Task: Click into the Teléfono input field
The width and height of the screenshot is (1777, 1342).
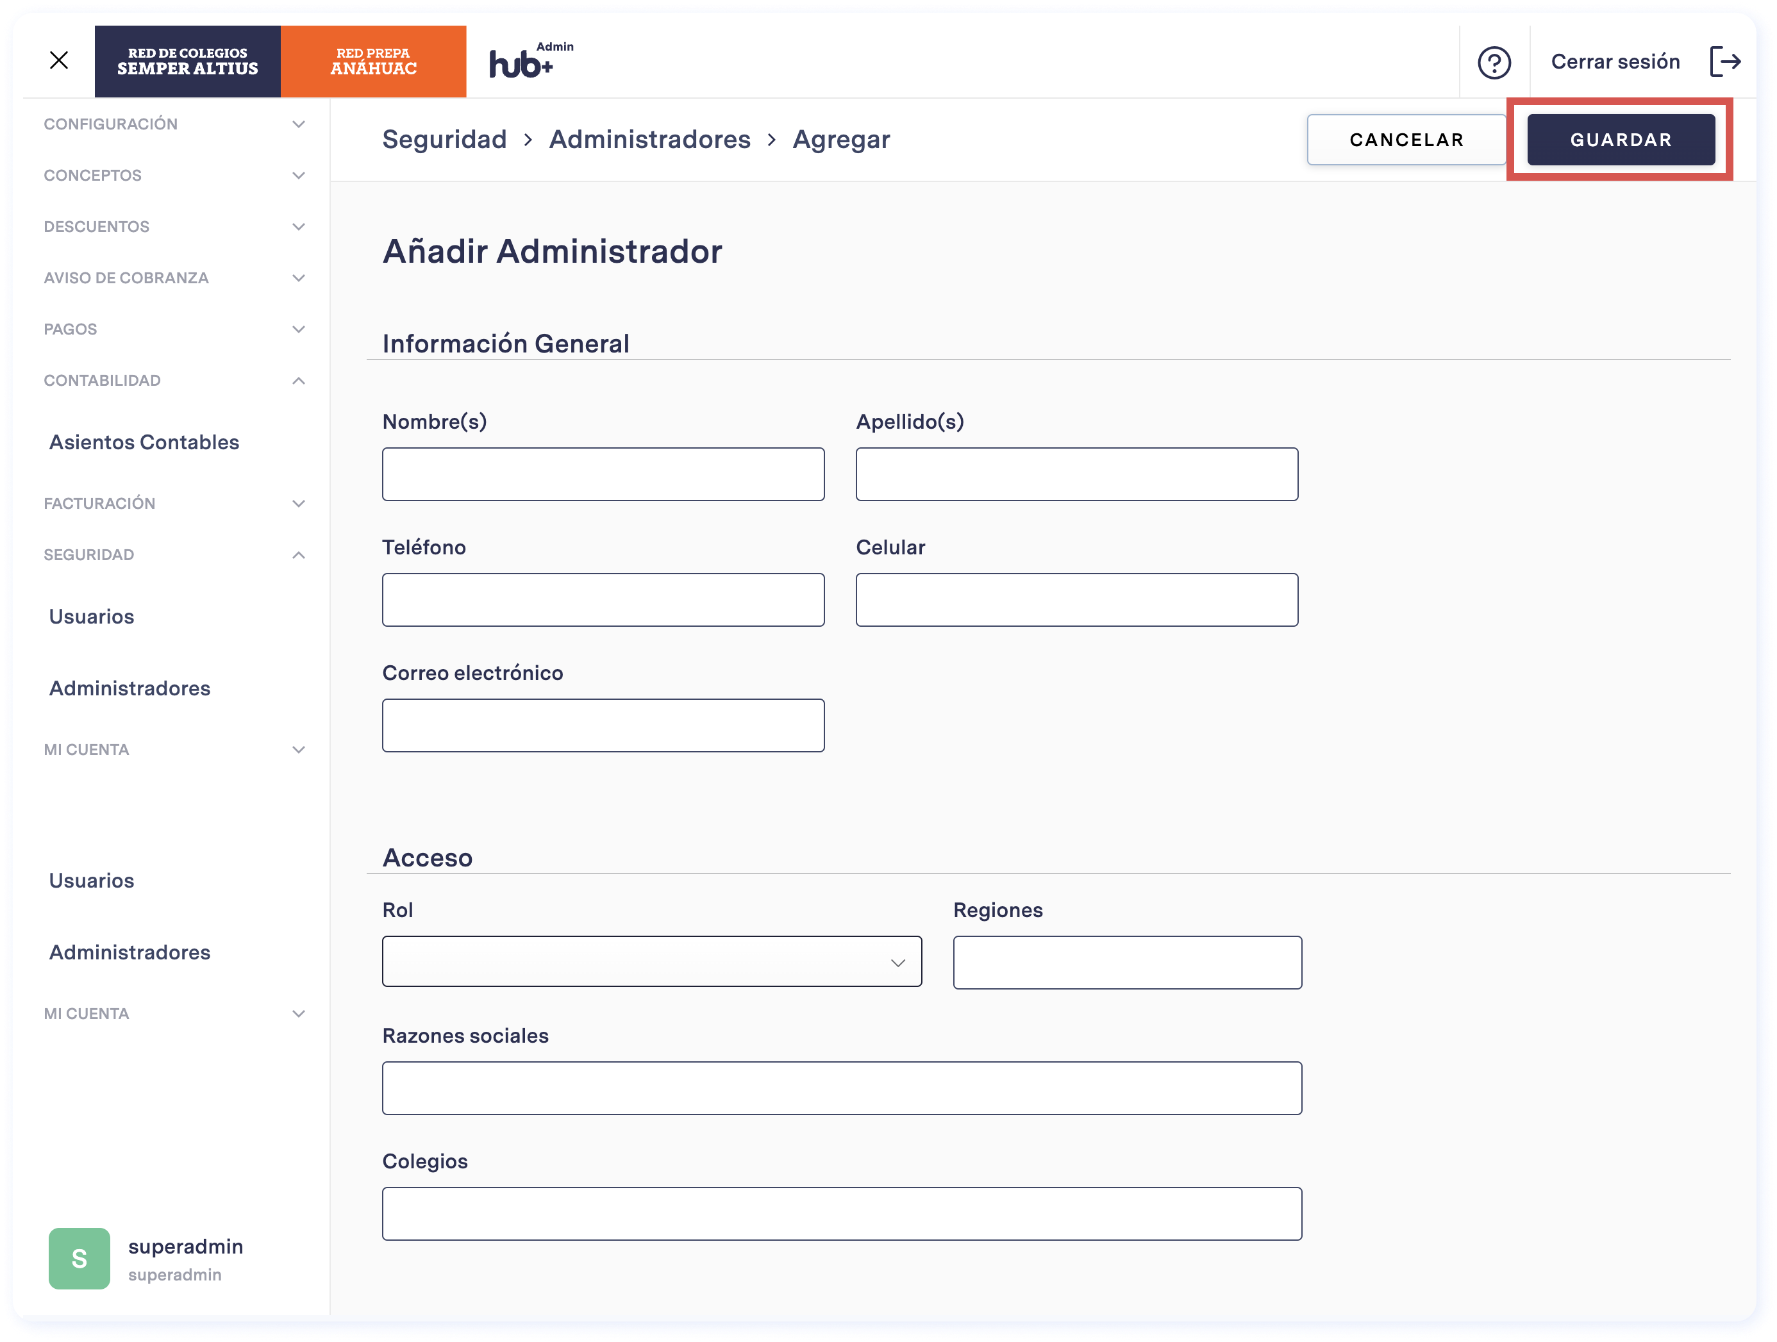Action: tap(603, 599)
